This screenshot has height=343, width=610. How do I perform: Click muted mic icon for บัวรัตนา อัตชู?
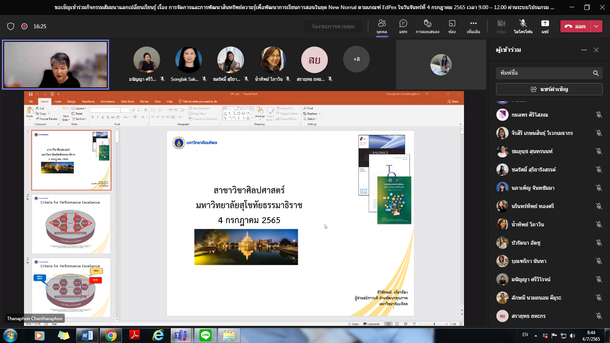(599, 243)
